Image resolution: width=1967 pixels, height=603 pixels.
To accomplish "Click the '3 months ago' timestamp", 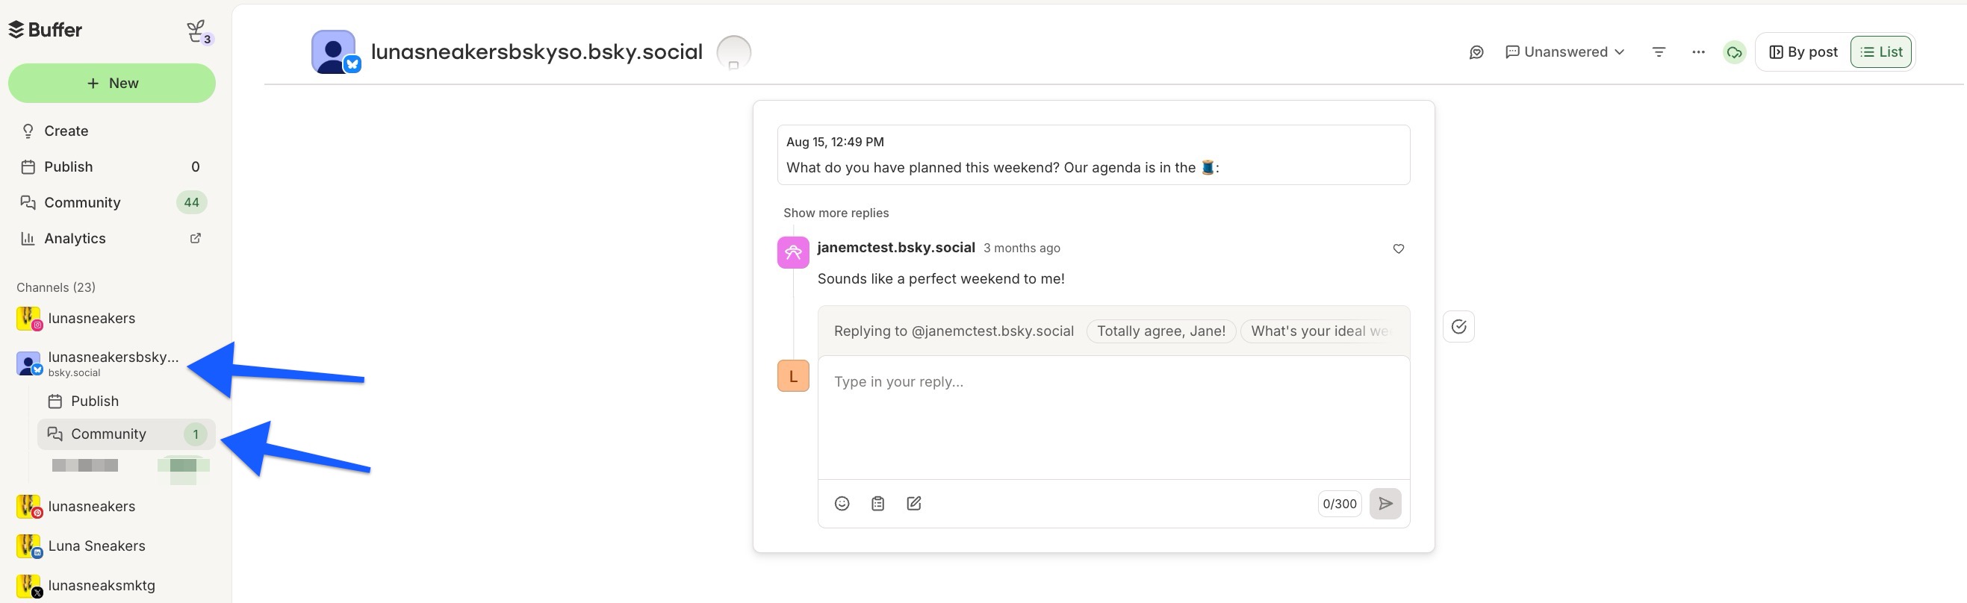I will pyautogui.click(x=1021, y=248).
